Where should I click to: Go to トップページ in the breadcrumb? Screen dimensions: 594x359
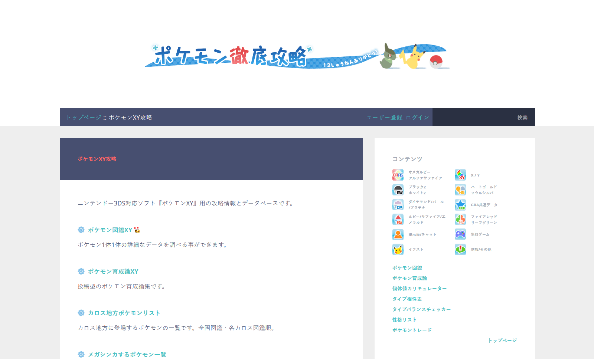pos(84,118)
